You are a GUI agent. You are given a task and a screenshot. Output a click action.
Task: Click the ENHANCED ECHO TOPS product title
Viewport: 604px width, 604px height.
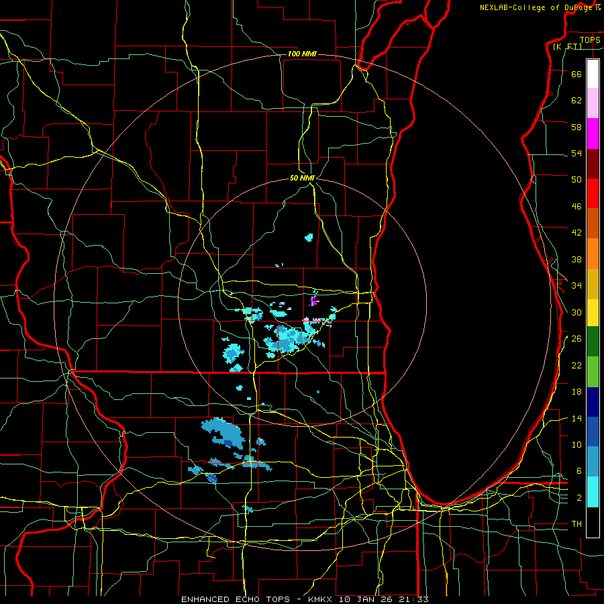coord(236,599)
